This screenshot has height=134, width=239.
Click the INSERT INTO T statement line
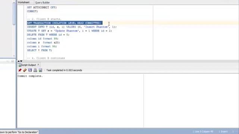(x=72, y=27)
